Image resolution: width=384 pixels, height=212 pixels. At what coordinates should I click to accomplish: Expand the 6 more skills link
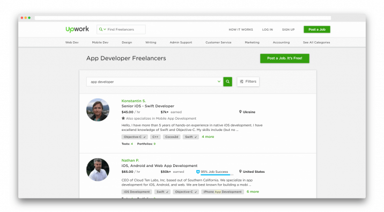[253, 192]
